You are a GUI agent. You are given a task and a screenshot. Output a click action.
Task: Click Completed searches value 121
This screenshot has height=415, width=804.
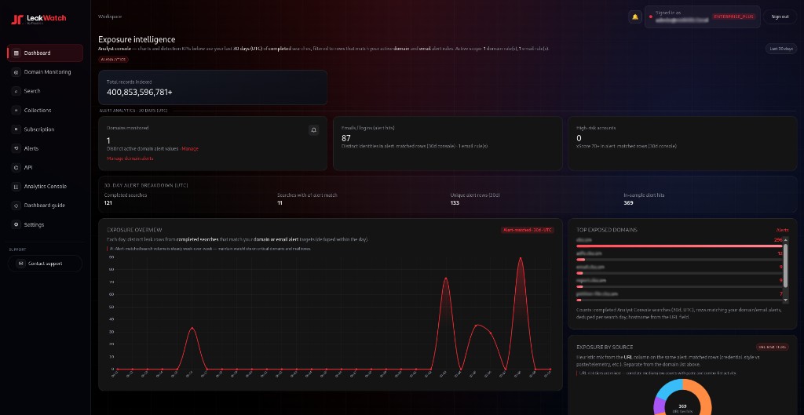pyautogui.click(x=108, y=203)
